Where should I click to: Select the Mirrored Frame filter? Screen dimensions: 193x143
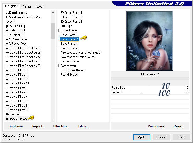pyautogui.click(x=69, y=61)
